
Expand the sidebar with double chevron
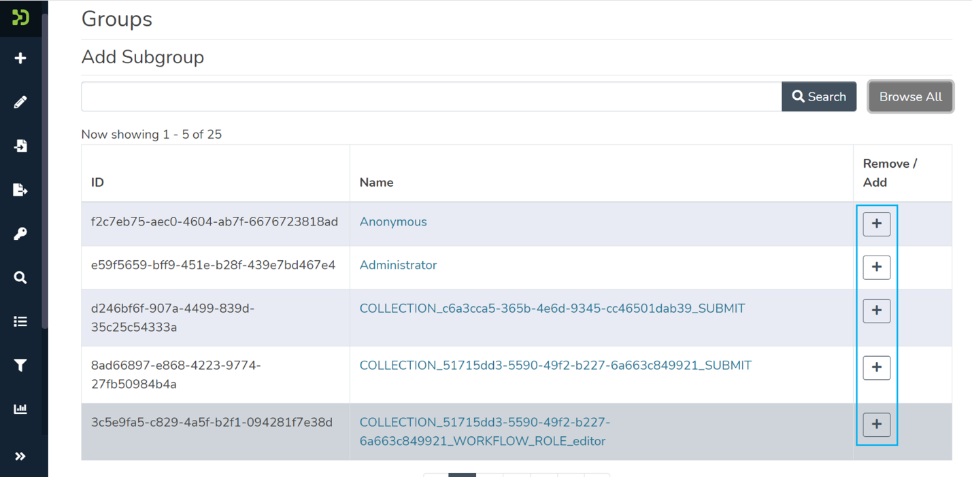coord(20,457)
